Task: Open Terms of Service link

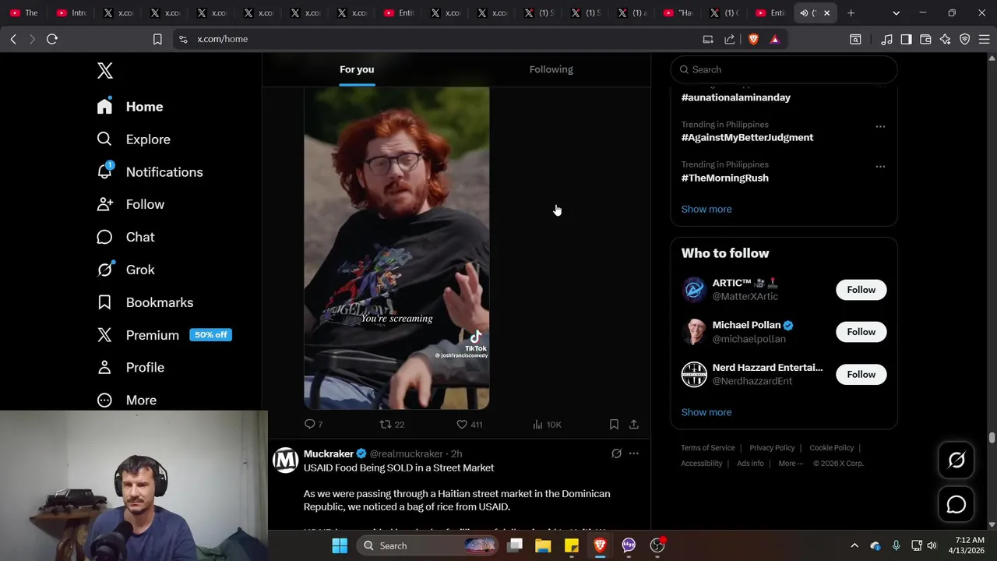Action: [x=708, y=448]
